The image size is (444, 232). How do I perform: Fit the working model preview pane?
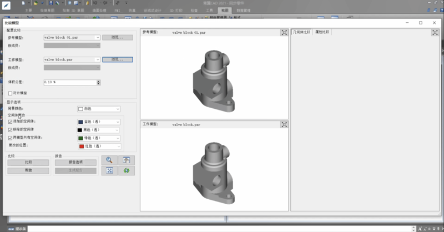284,124
